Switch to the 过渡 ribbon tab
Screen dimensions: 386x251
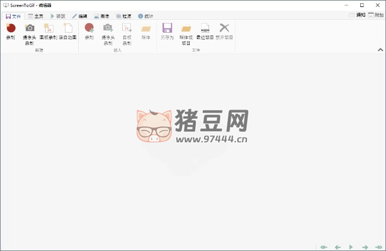pos(124,16)
